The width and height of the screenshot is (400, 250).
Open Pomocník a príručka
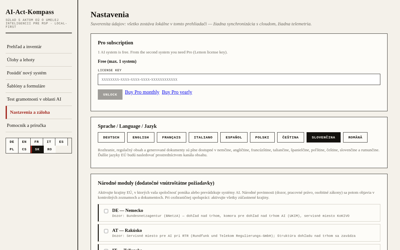tap(39, 125)
